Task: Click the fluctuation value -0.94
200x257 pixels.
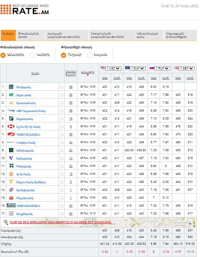Action: [105, 252]
